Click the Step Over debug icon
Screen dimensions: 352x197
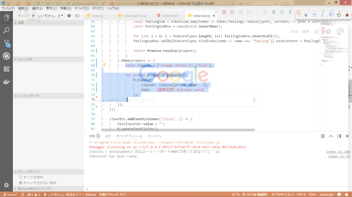(x=314, y=15)
